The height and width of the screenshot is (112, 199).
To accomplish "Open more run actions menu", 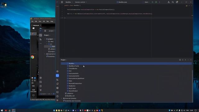I will 160,2.
